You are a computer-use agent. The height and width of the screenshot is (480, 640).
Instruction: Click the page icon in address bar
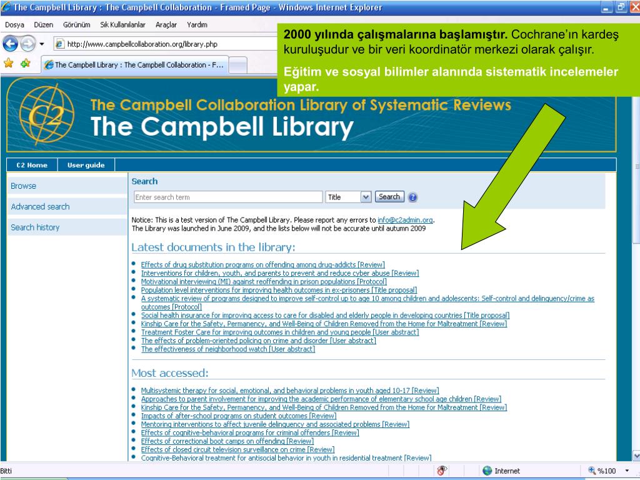[59, 44]
